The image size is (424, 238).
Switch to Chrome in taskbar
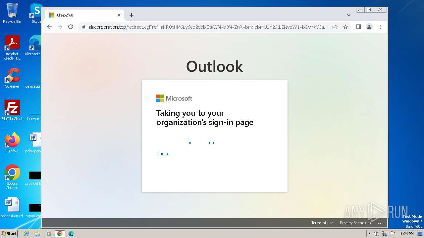pyautogui.click(x=60, y=234)
